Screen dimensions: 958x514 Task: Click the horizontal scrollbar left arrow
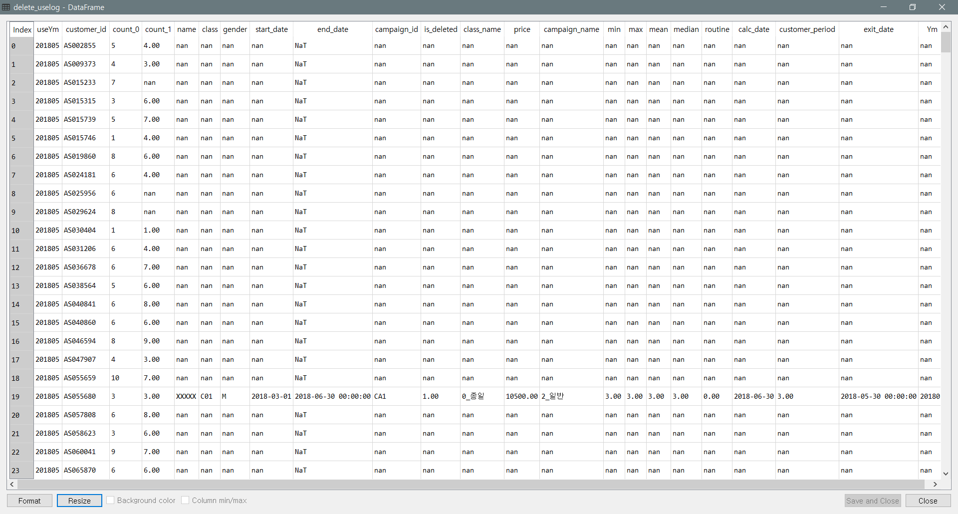[12, 484]
